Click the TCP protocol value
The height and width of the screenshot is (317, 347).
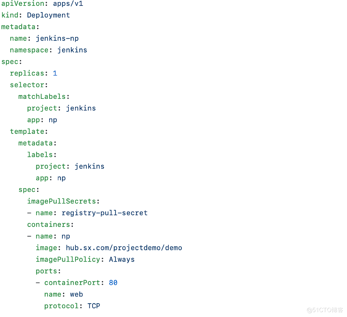(94, 306)
